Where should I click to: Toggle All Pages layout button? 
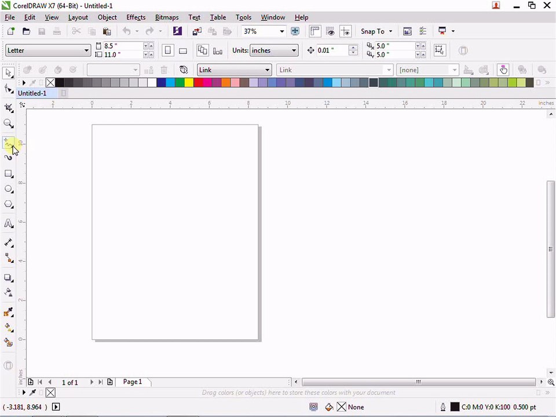coord(203,50)
